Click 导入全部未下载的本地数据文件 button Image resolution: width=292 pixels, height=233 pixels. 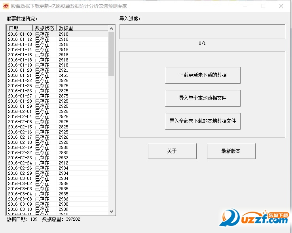(203, 121)
